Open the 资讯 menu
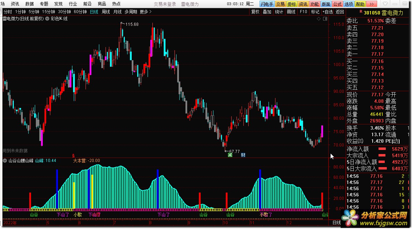 pos(15,4)
